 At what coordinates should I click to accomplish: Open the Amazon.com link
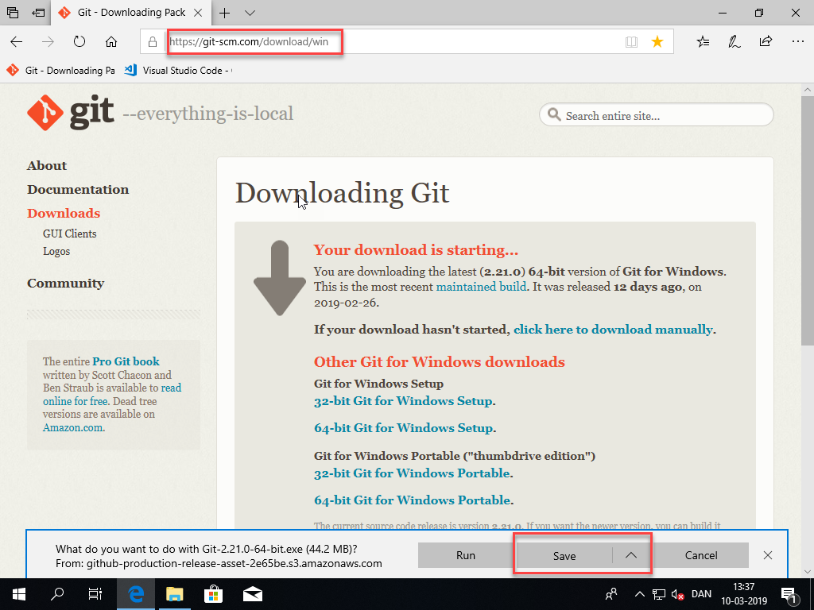pyautogui.click(x=72, y=428)
